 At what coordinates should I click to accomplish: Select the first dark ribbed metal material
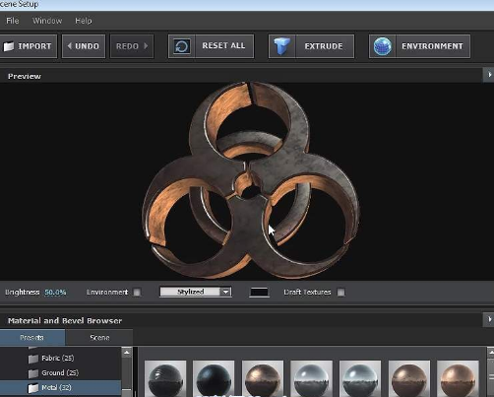pyautogui.click(x=165, y=378)
